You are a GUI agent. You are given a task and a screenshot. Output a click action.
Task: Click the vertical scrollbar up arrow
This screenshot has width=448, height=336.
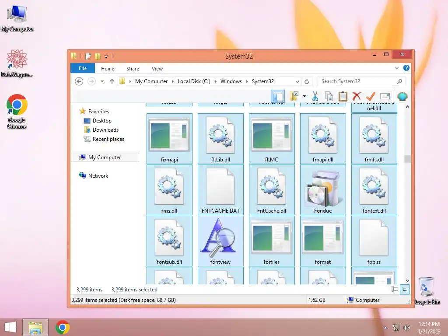coord(407,107)
